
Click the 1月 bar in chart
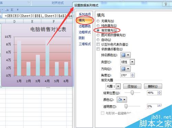(19, 58)
